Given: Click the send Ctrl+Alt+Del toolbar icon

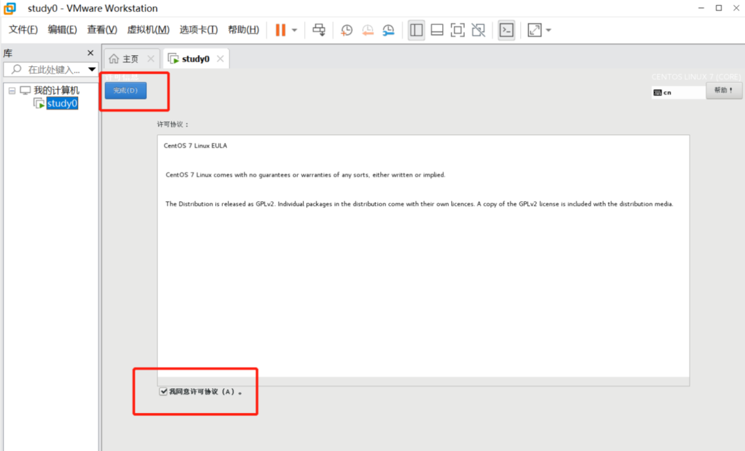Looking at the screenshot, I should tap(319, 30).
